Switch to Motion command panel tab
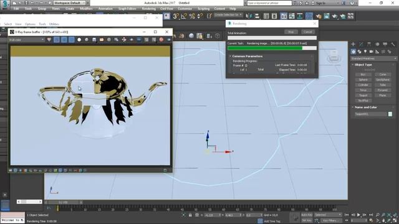 (377, 44)
